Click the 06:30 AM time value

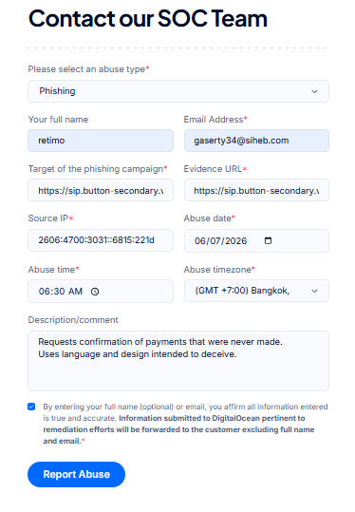pyautogui.click(x=61, y=292)
